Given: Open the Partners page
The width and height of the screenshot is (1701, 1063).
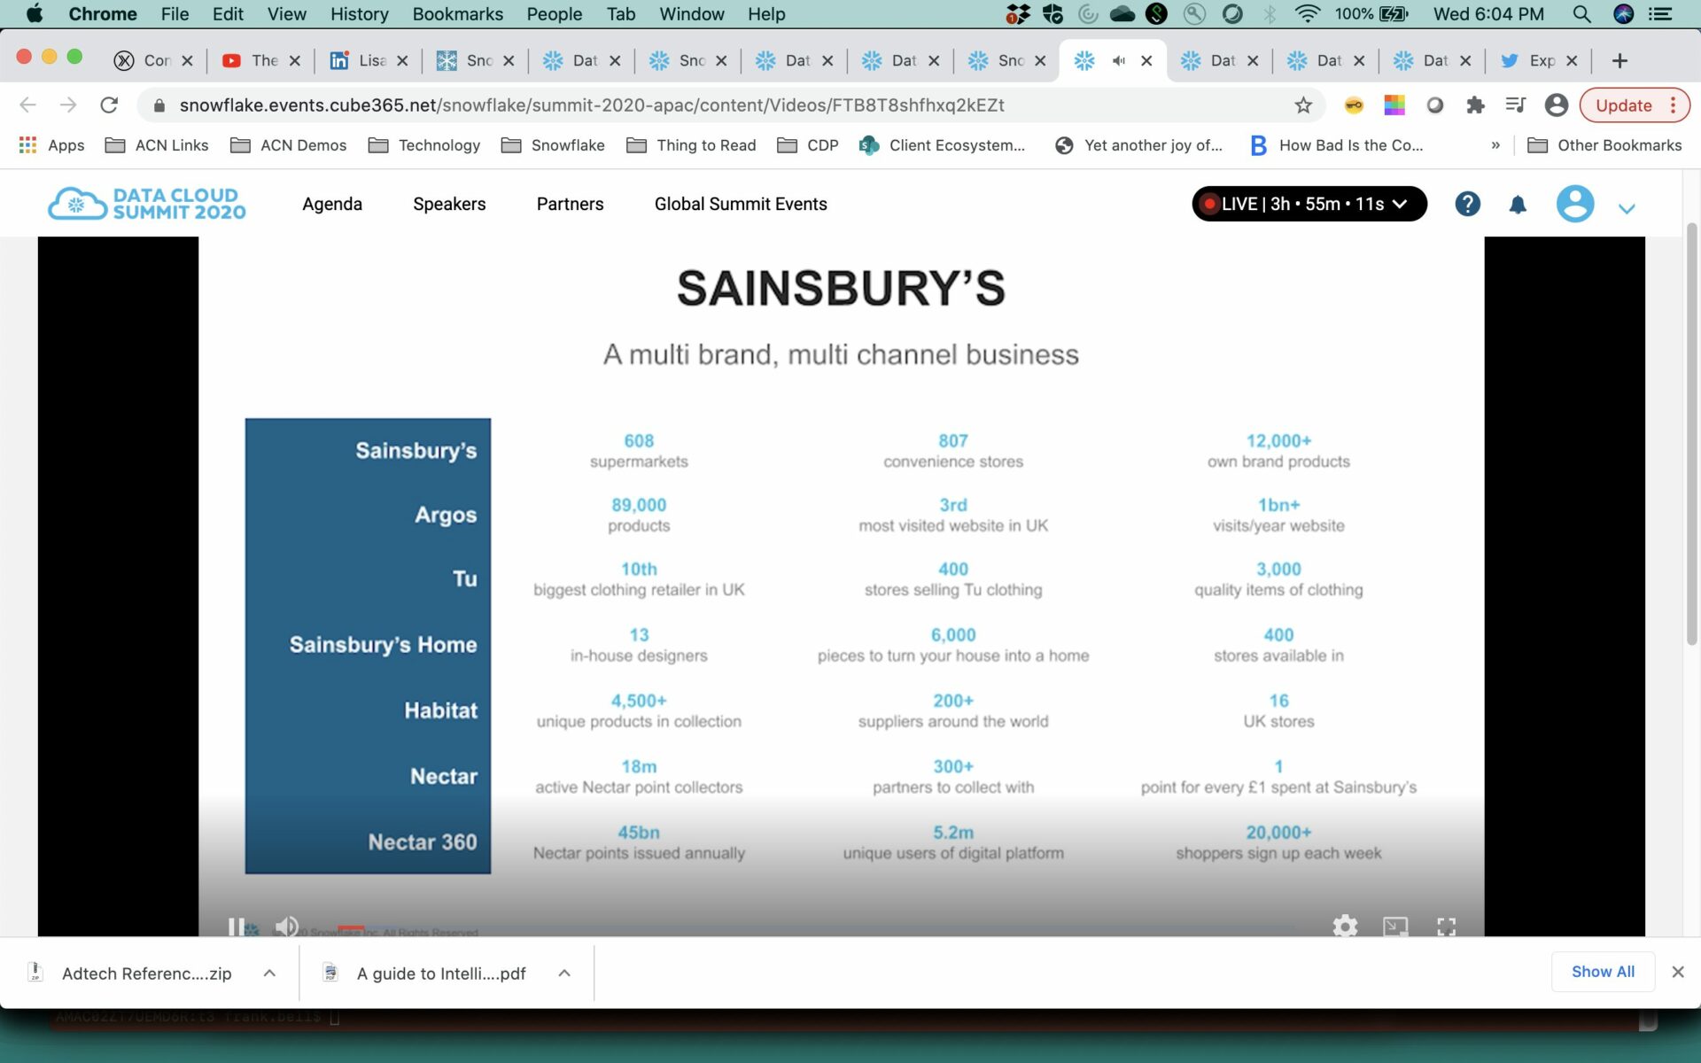Looking at the screenshot, I should tap(570, 204).
